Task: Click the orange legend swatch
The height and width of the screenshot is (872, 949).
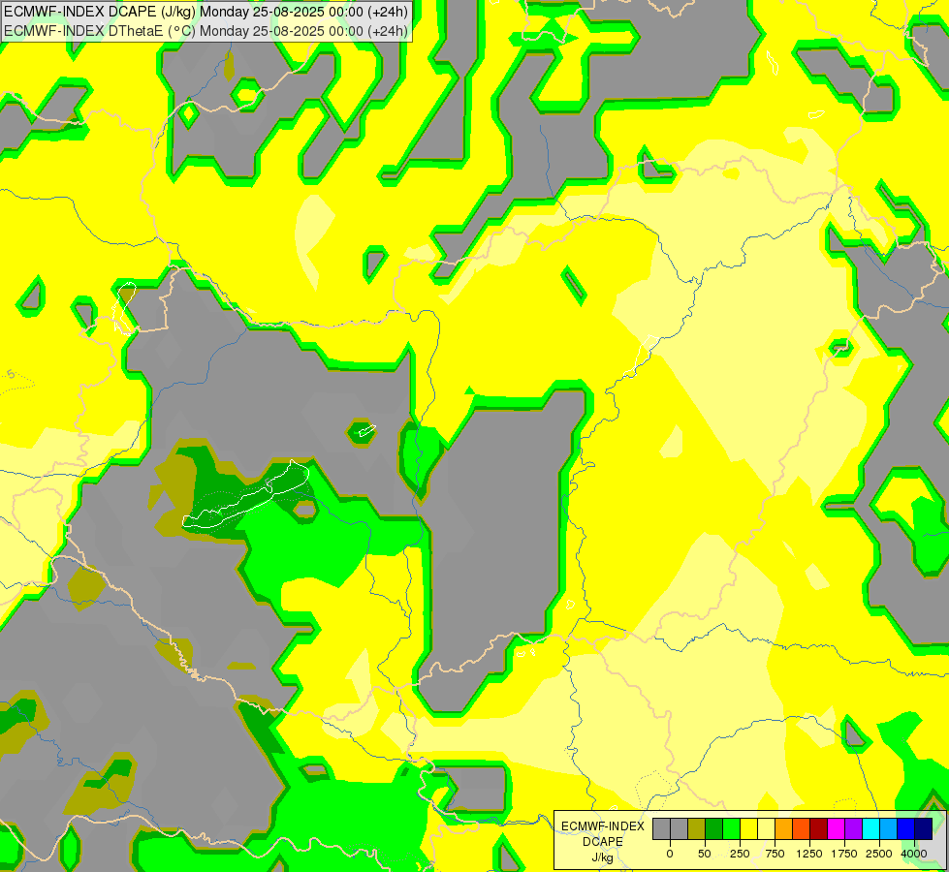Action: pyautogui.click(x=784, y=828)
